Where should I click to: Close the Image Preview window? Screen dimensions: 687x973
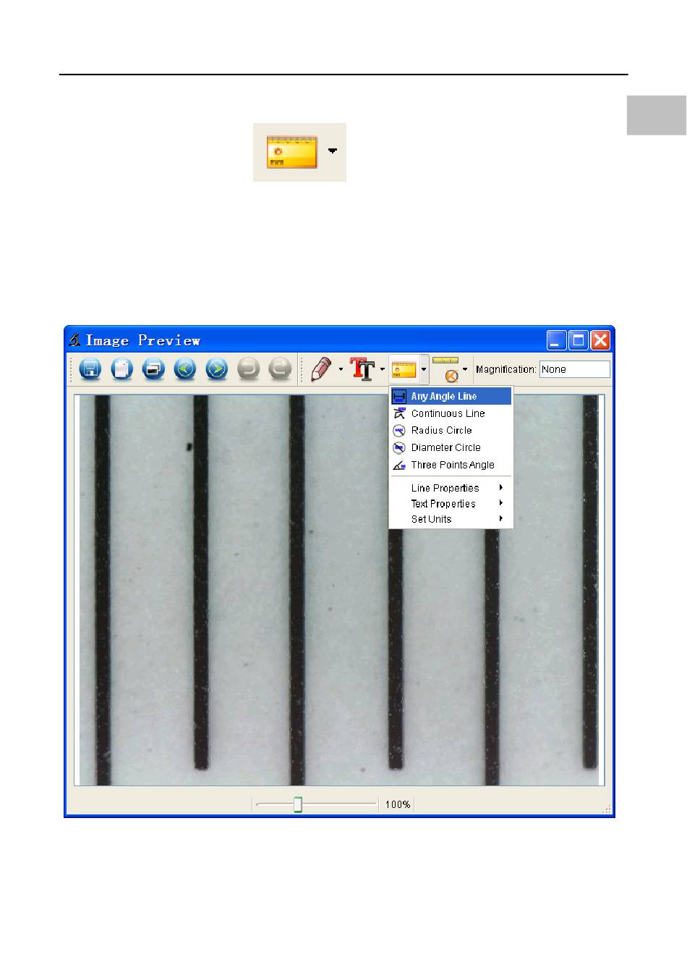click(x=600, y=340)
